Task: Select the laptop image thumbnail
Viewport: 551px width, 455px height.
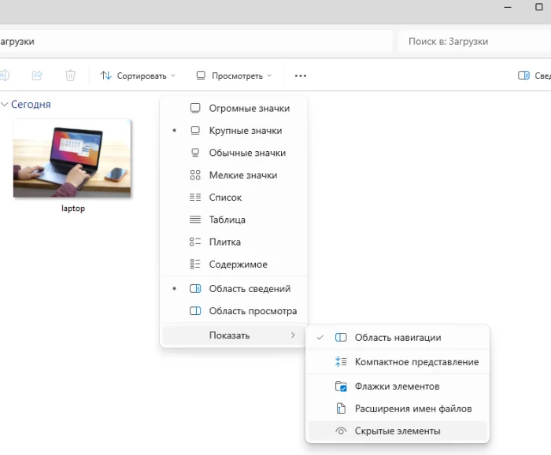Action: click(72, 158)
